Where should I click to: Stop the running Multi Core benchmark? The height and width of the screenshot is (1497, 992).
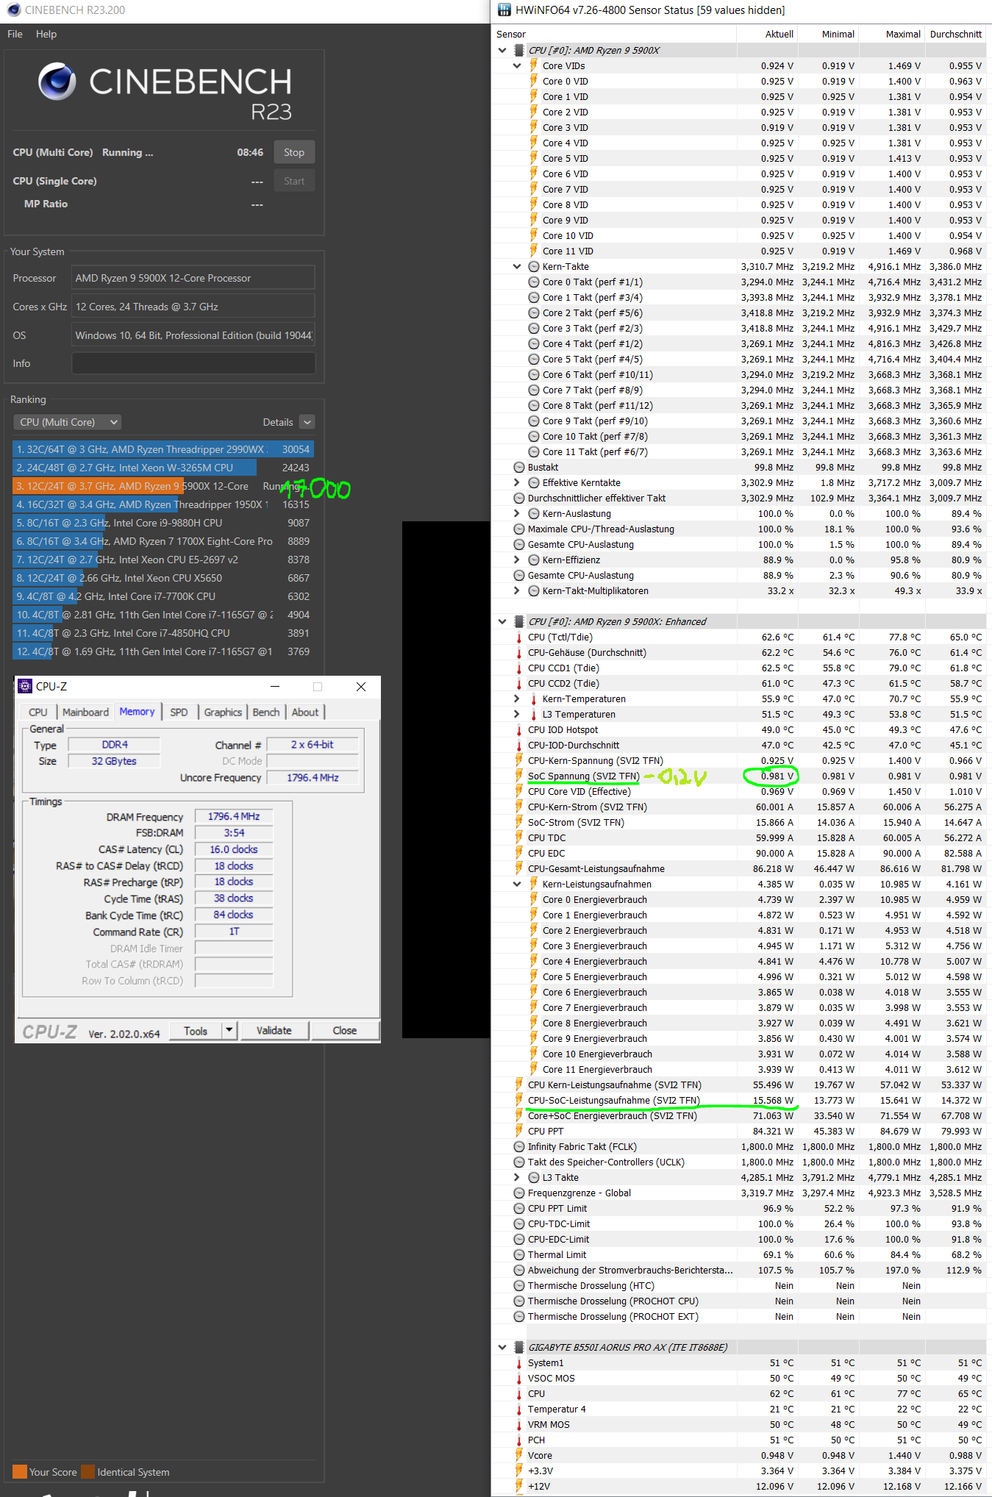(294, 152)
